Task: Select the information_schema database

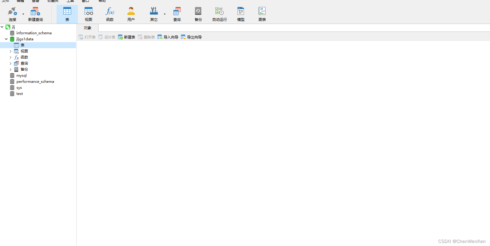Action: tap(34, 33)
